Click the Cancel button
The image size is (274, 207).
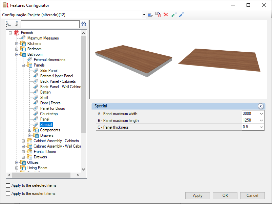click(x=252, y=196)
